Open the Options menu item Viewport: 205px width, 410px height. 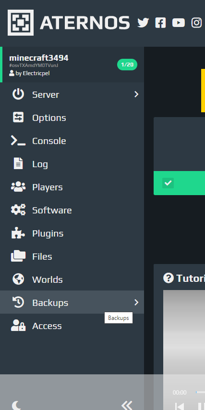tap(72, 118)
